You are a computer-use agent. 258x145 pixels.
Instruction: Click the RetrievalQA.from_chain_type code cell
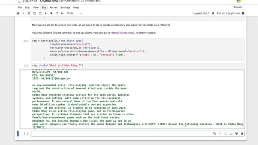[137, 50]
